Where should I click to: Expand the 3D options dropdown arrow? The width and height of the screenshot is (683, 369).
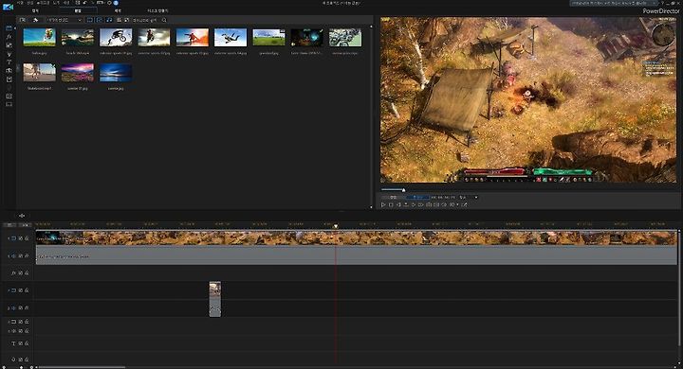(458, 204)
